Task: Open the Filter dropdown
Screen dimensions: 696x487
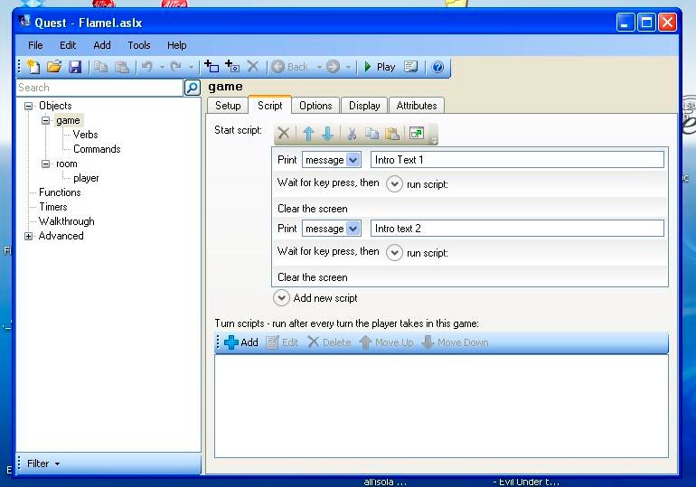Action: coord(43,464)
